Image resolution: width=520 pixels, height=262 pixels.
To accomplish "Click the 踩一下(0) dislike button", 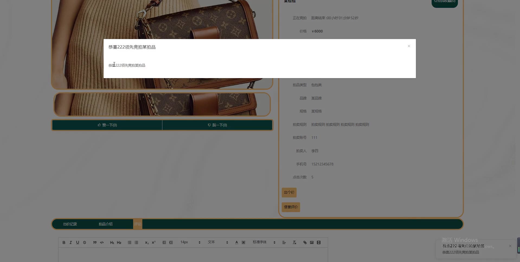I will point(217,125).
